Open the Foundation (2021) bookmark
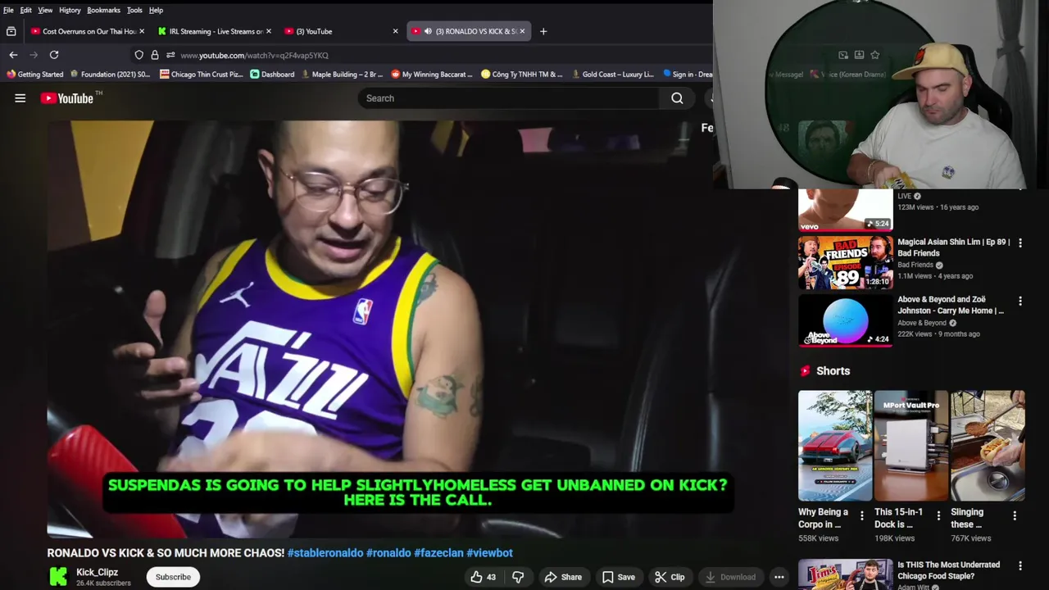 [x=110, y=74]
